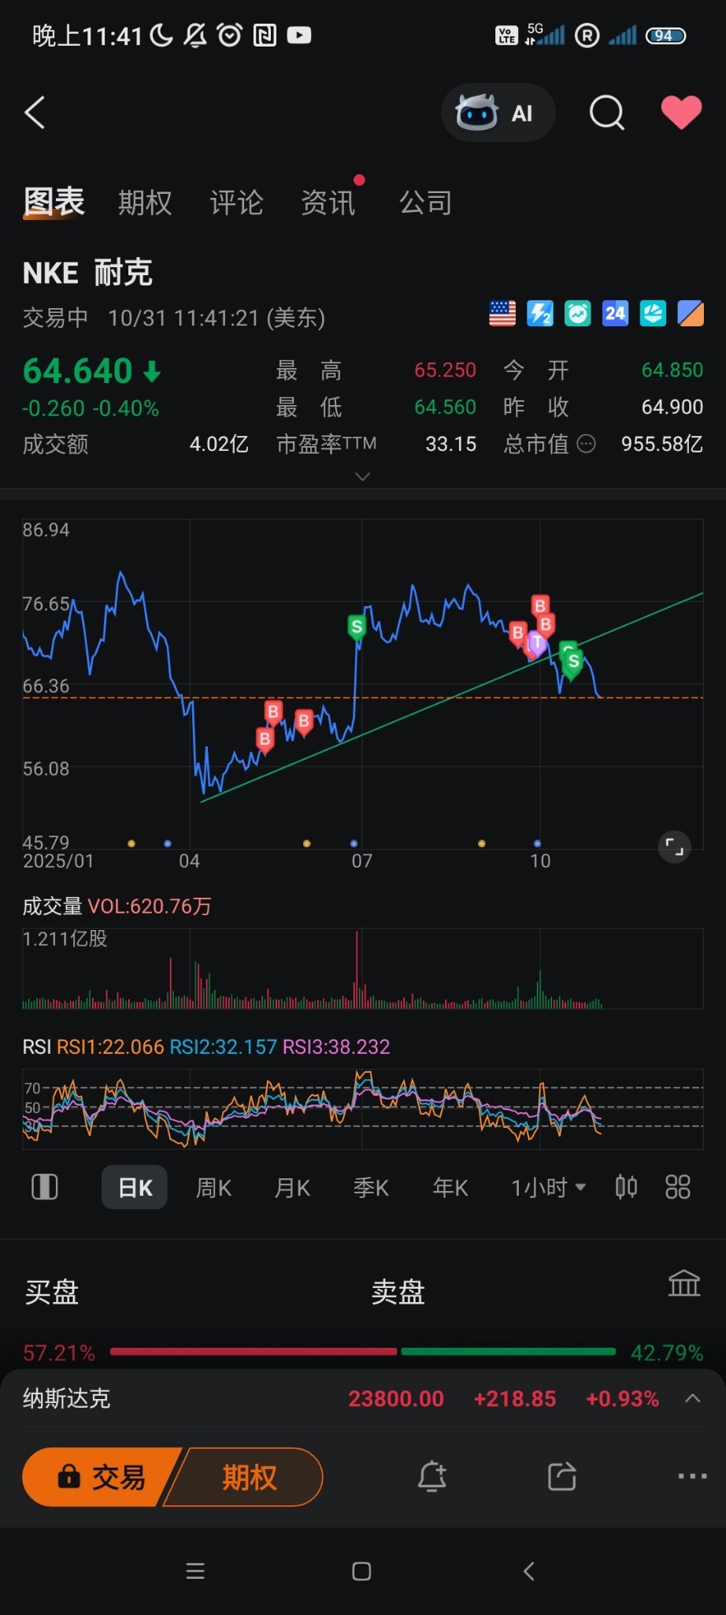The width and height of the screenshot is (726, 1615).
Task: Tap the blue lightning Z2 icon
Action: (x=540, y=314)
